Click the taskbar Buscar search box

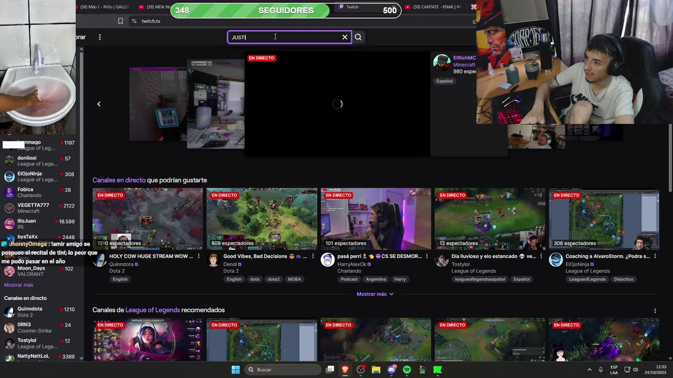(x=283, y=370)
